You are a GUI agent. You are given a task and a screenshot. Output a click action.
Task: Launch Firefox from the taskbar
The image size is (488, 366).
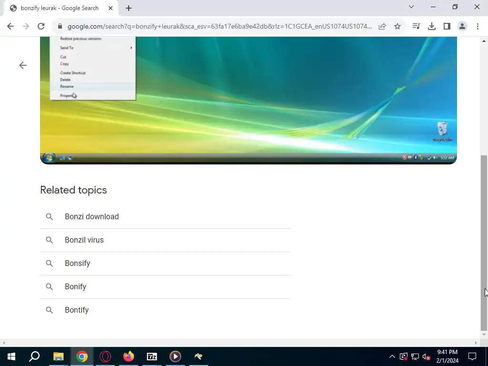pyautogui.click(x=129, y=356)
